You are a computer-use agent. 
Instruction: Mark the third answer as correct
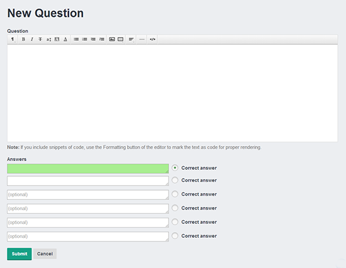[175, 194]
